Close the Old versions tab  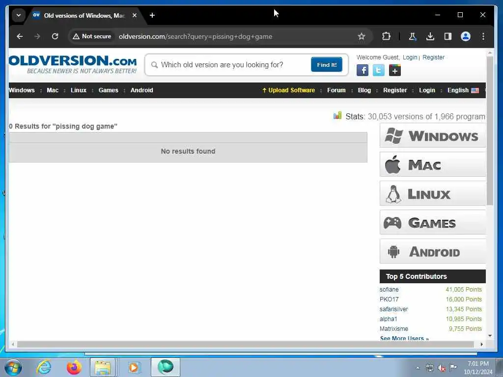pos(135,15)
